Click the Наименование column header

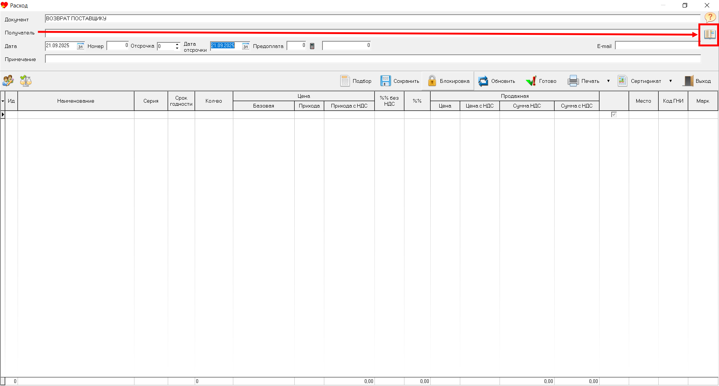(76, 101)
